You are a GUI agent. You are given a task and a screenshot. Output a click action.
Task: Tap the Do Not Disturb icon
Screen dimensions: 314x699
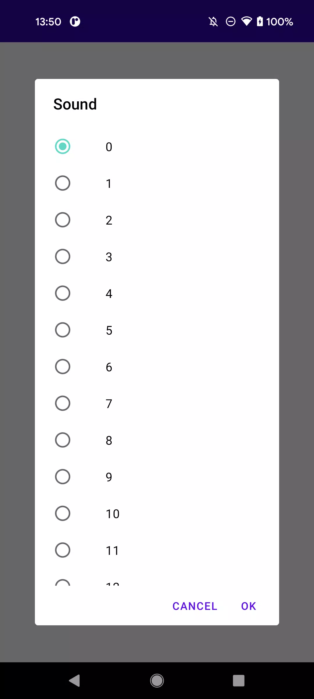coord(231,22)
